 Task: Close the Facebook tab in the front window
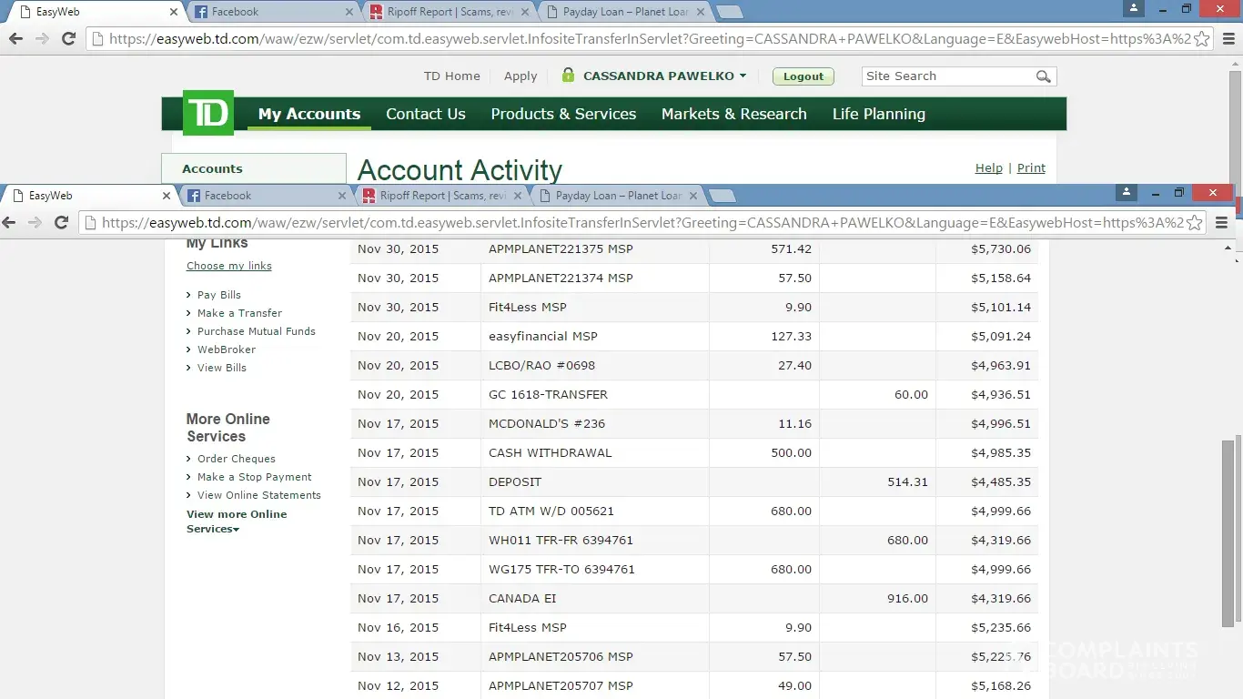(342, 196)
